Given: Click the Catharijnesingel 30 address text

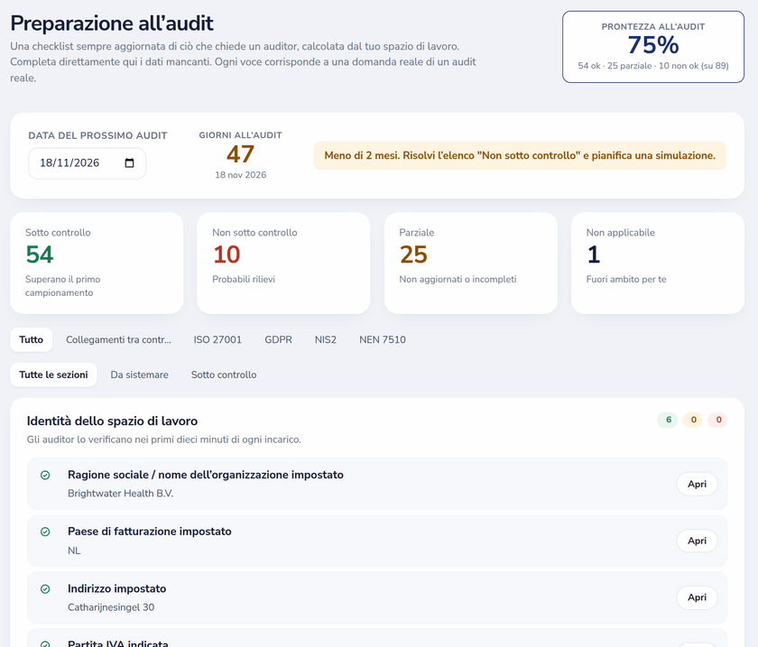Looking at the screenshot, I should coord(111,607).
